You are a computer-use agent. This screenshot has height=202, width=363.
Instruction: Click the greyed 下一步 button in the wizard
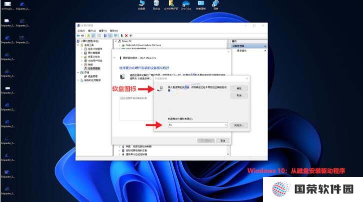coord(206,140)
